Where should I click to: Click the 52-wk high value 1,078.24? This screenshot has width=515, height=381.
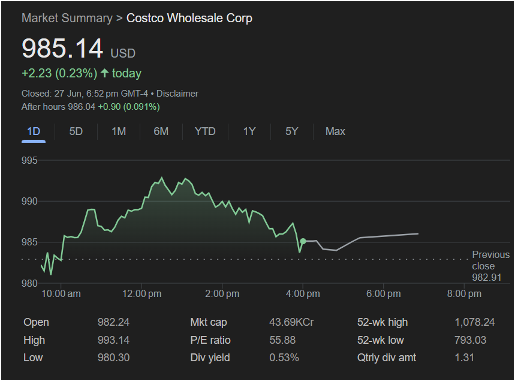(x=475, y=322)
